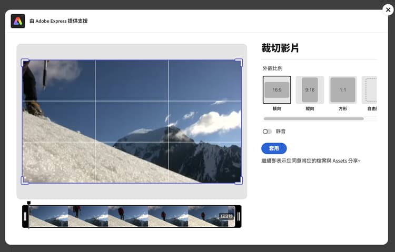Pick the freeform crop ratio option

pos(369,90)
